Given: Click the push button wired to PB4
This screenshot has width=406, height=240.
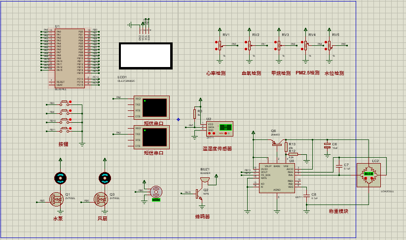Looking at the screenshot, I should tap(65, 112).
